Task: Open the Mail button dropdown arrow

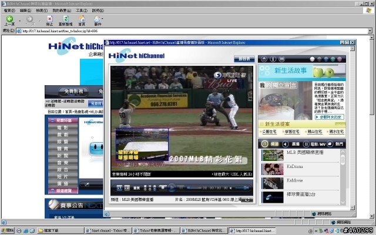Action: [x=103, y=18]
